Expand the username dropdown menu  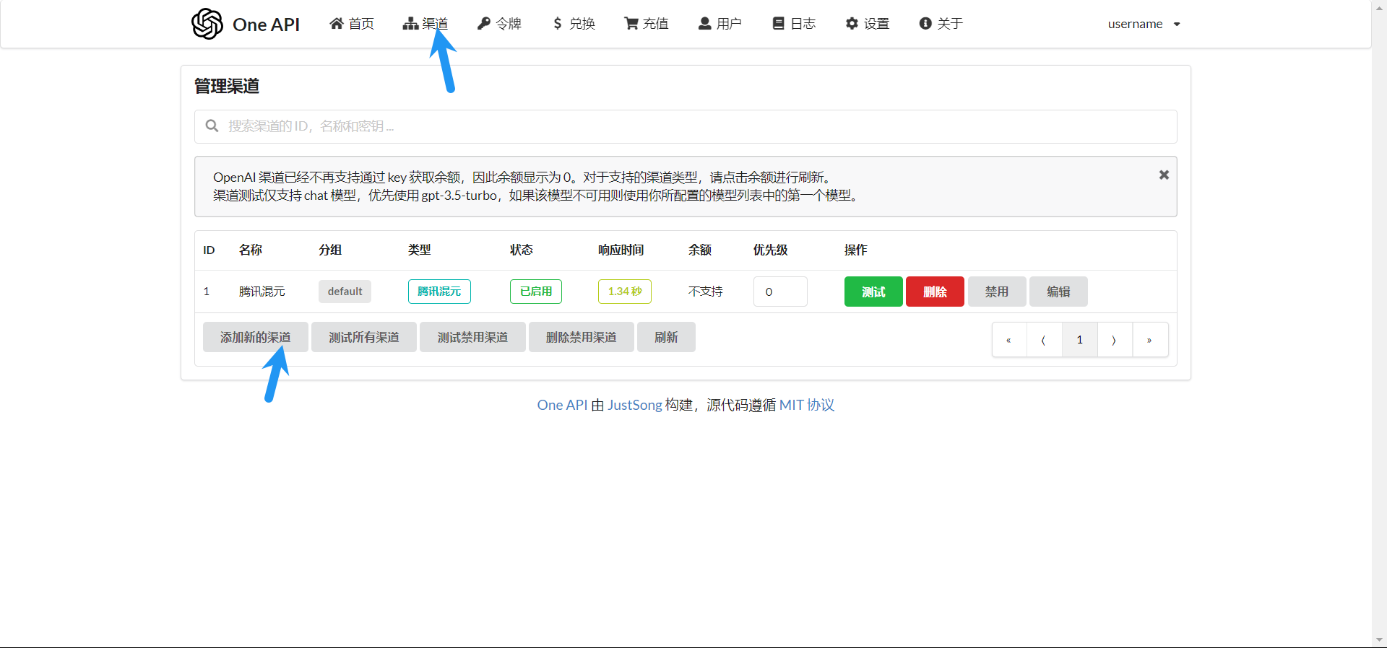1144,24
